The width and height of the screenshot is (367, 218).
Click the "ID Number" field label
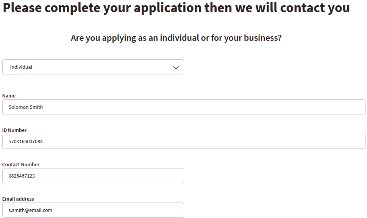tap(14, 130)
